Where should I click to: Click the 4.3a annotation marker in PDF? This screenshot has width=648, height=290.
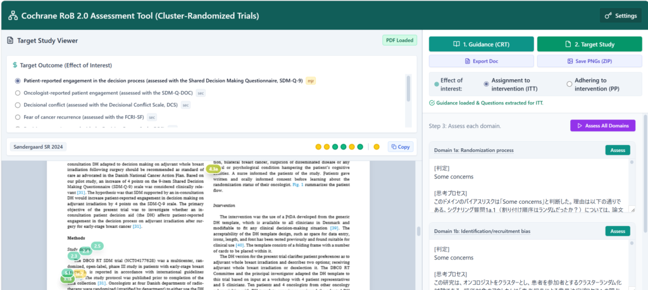pos(213,169)
